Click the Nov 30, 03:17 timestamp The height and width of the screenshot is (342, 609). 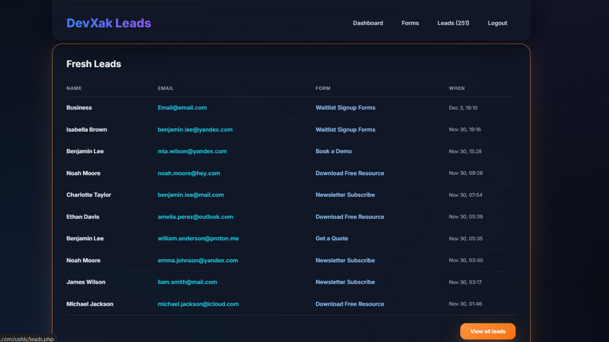[x=465, y=282]
